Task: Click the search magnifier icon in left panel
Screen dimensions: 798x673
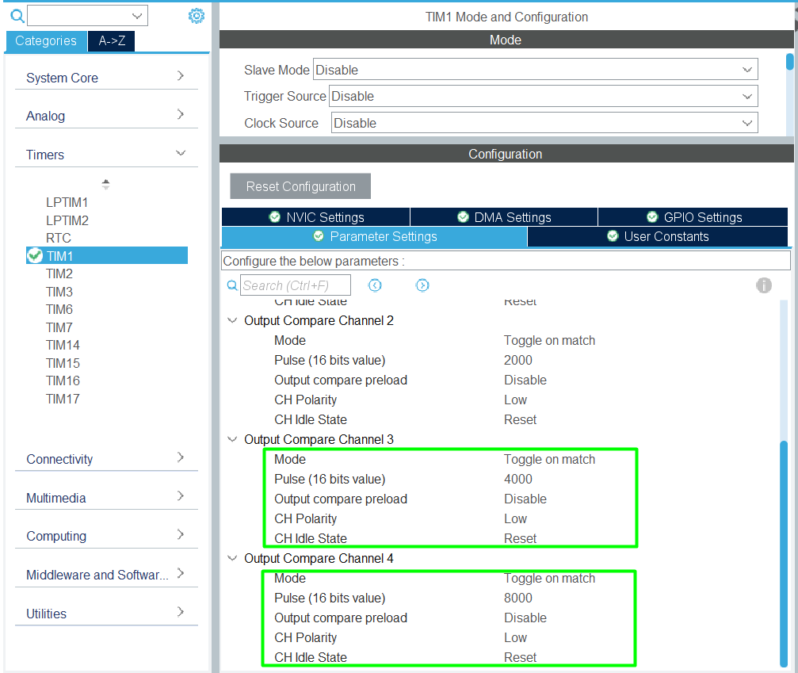Action: click(x=17, y=16)
